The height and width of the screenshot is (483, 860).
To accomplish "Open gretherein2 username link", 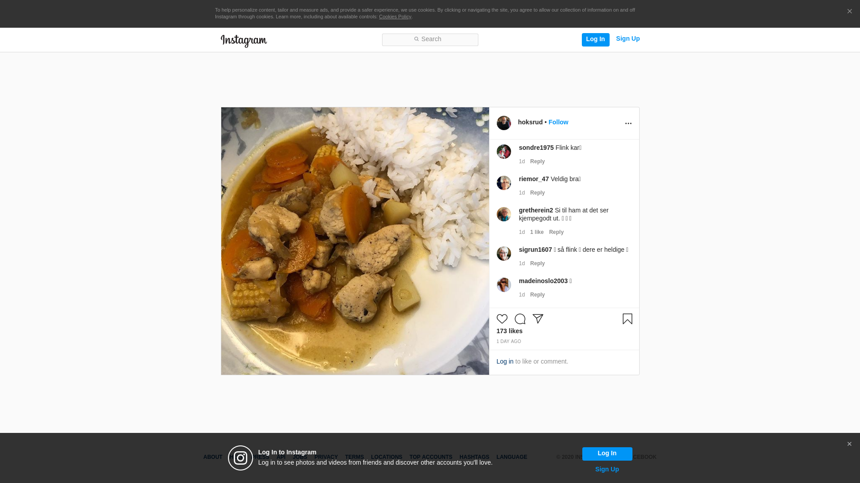I will (536, 210).
